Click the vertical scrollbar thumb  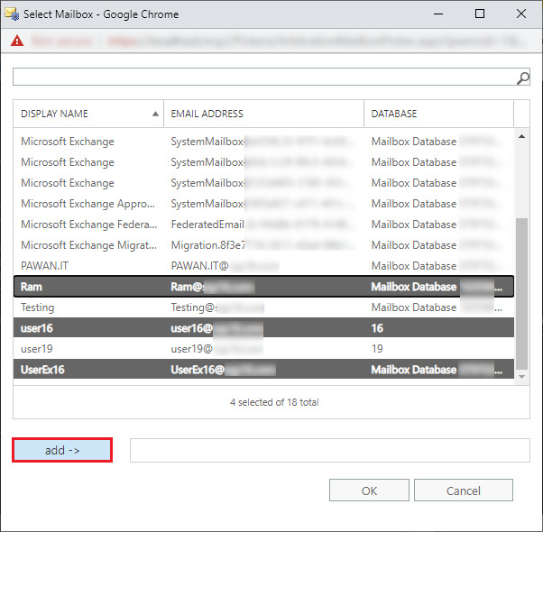click(521, 293)
